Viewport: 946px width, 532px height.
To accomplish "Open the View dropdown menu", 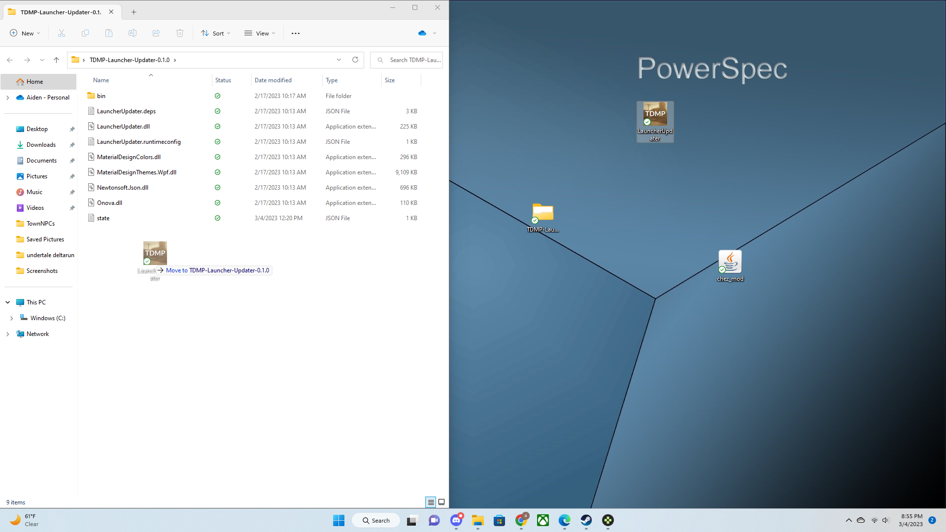I will (260, 33).
